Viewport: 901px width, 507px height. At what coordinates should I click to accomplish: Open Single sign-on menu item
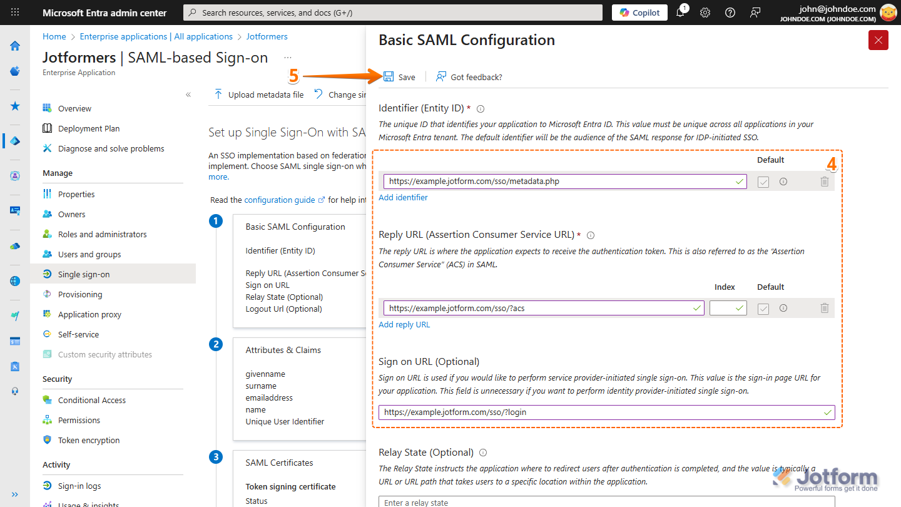pyautogui.click(x=84, y=274)
